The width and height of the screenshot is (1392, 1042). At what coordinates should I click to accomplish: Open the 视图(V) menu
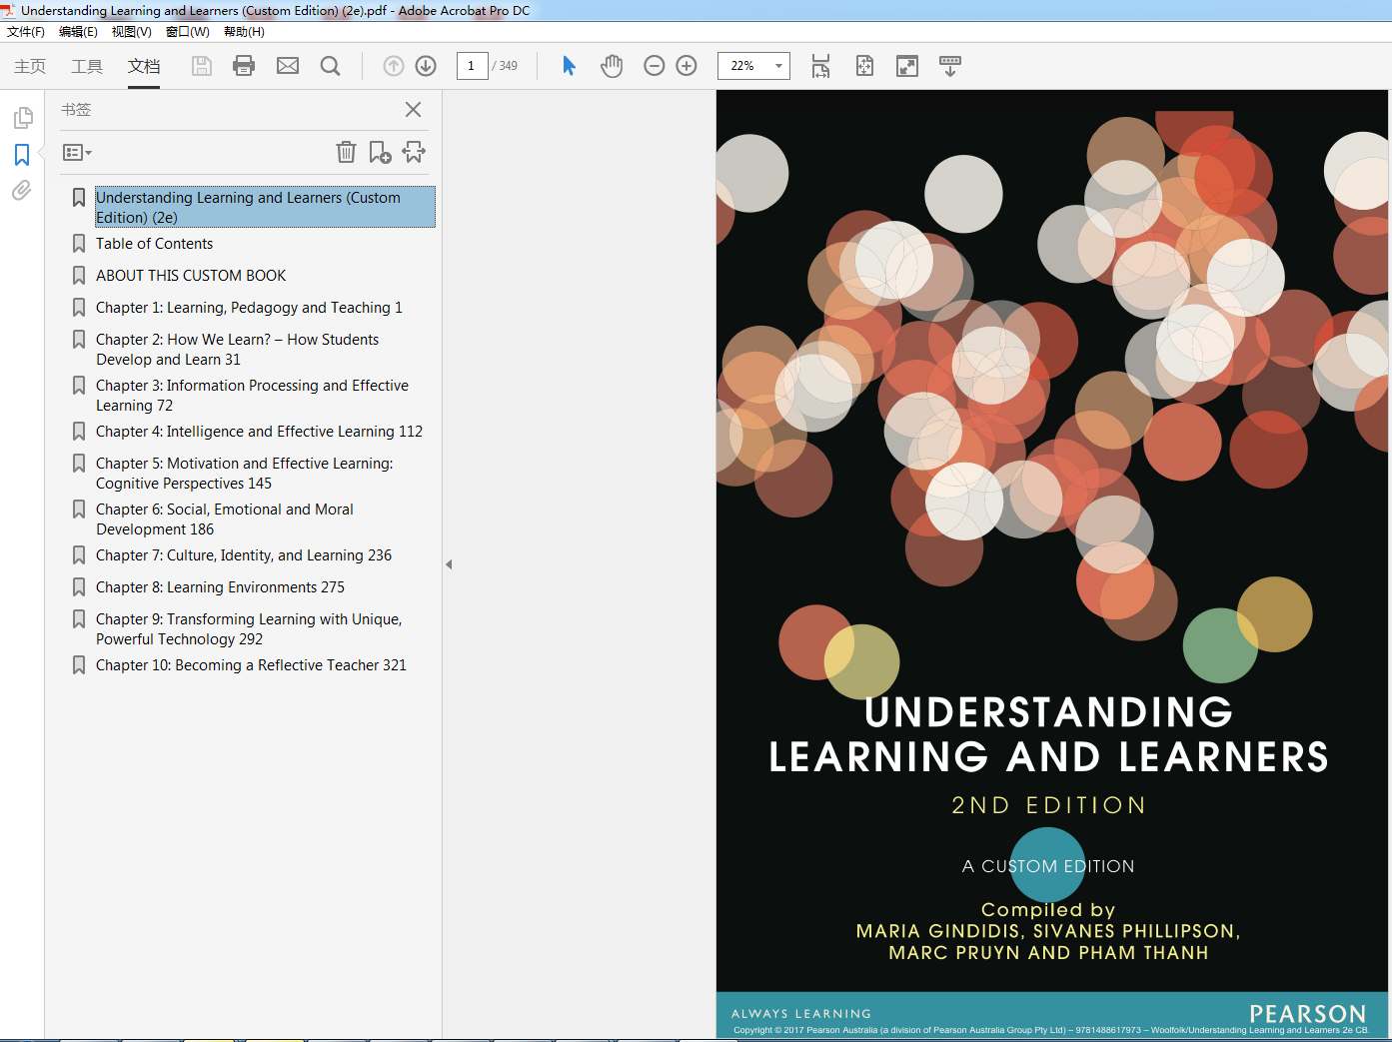132,32
